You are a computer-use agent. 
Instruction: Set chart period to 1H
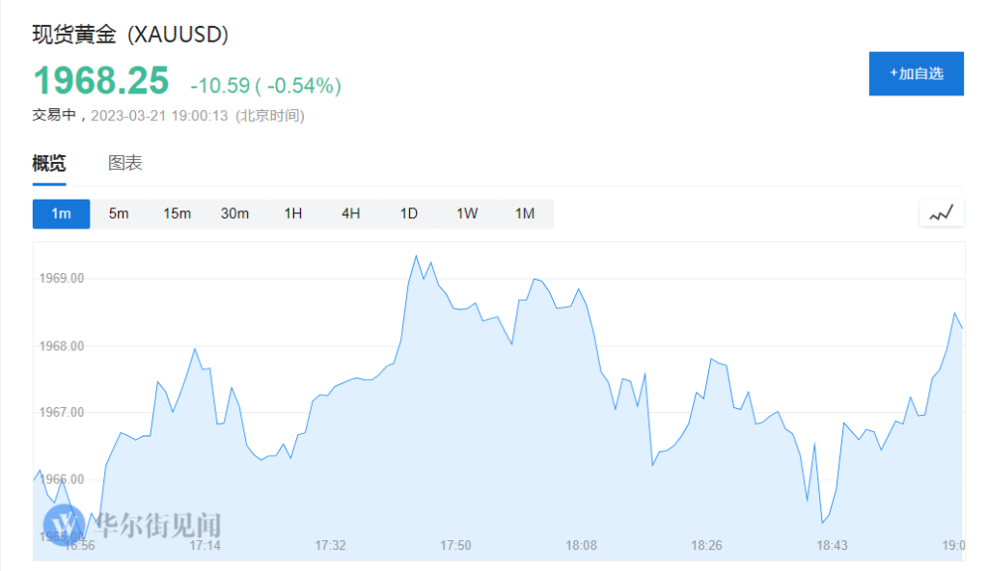[x=293, y=213]
